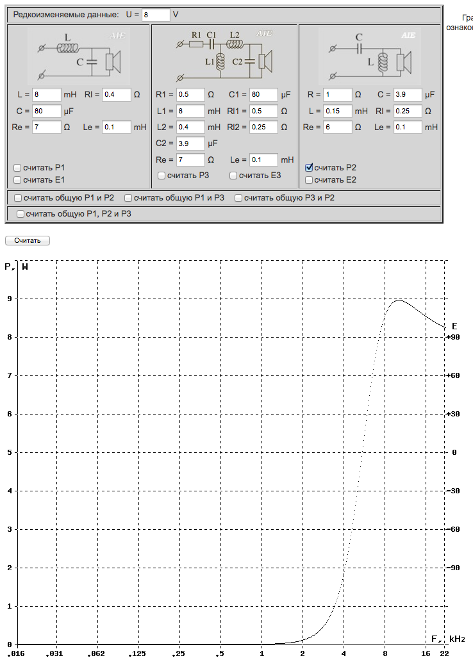Viewport: 473px width, 665px height.
Task: Focus the first filter L input (8 mH)
Action: [47, 95]
